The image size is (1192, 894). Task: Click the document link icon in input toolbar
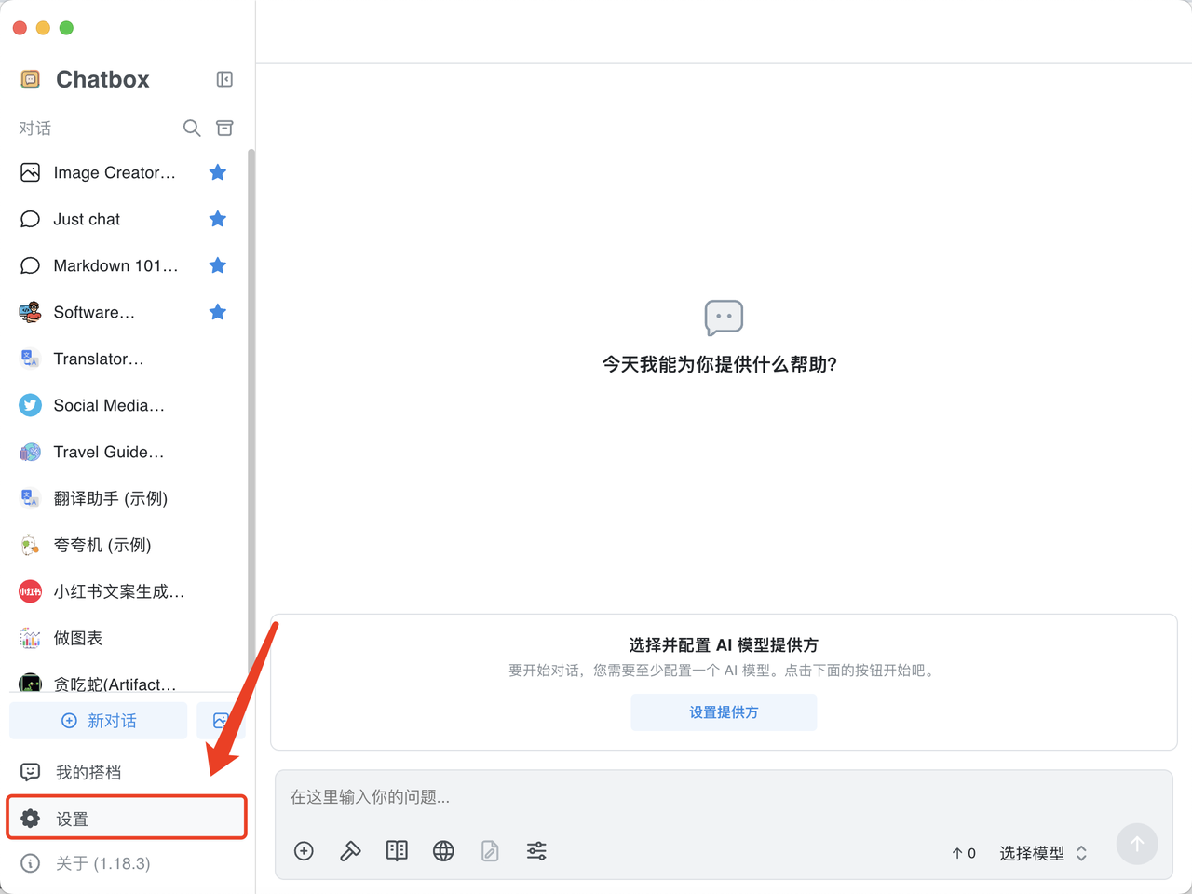[x=490, y=851]
